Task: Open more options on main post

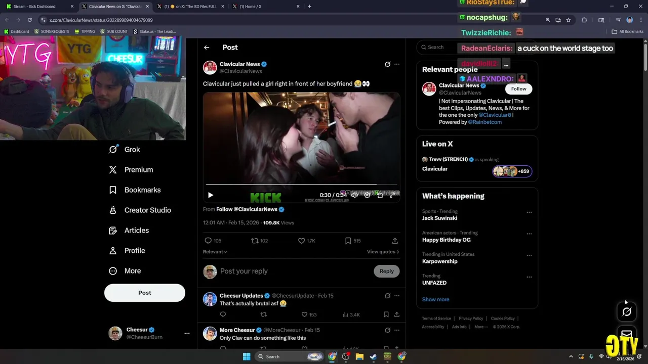Action: [397, 64]
